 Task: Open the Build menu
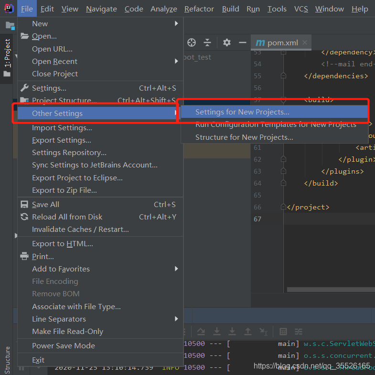[230, 9]
